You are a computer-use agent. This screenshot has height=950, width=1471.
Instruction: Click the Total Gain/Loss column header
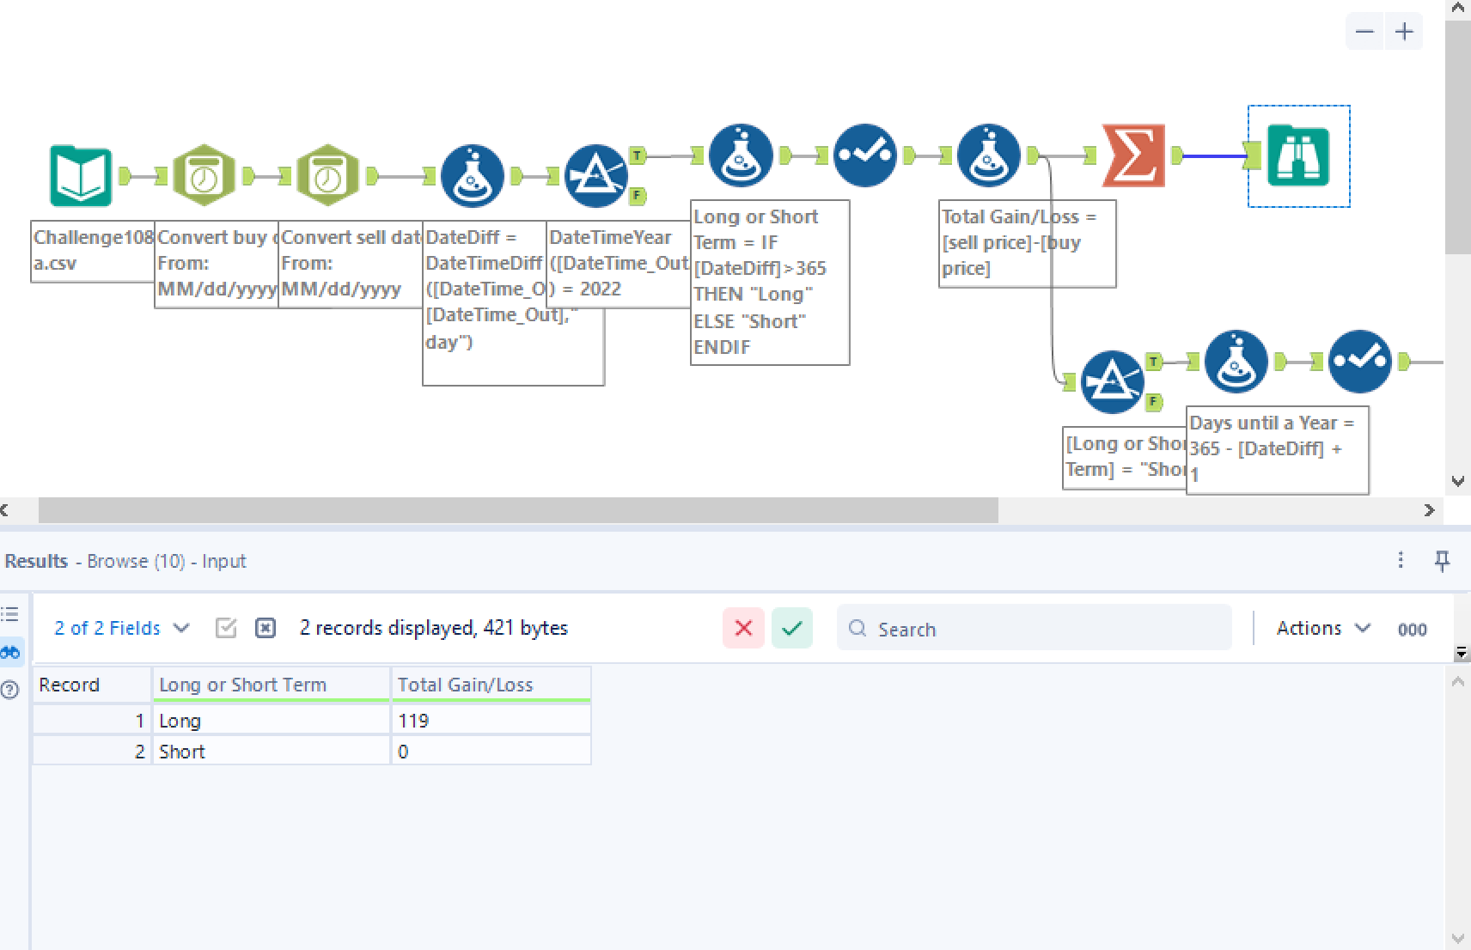pos(491,685)
